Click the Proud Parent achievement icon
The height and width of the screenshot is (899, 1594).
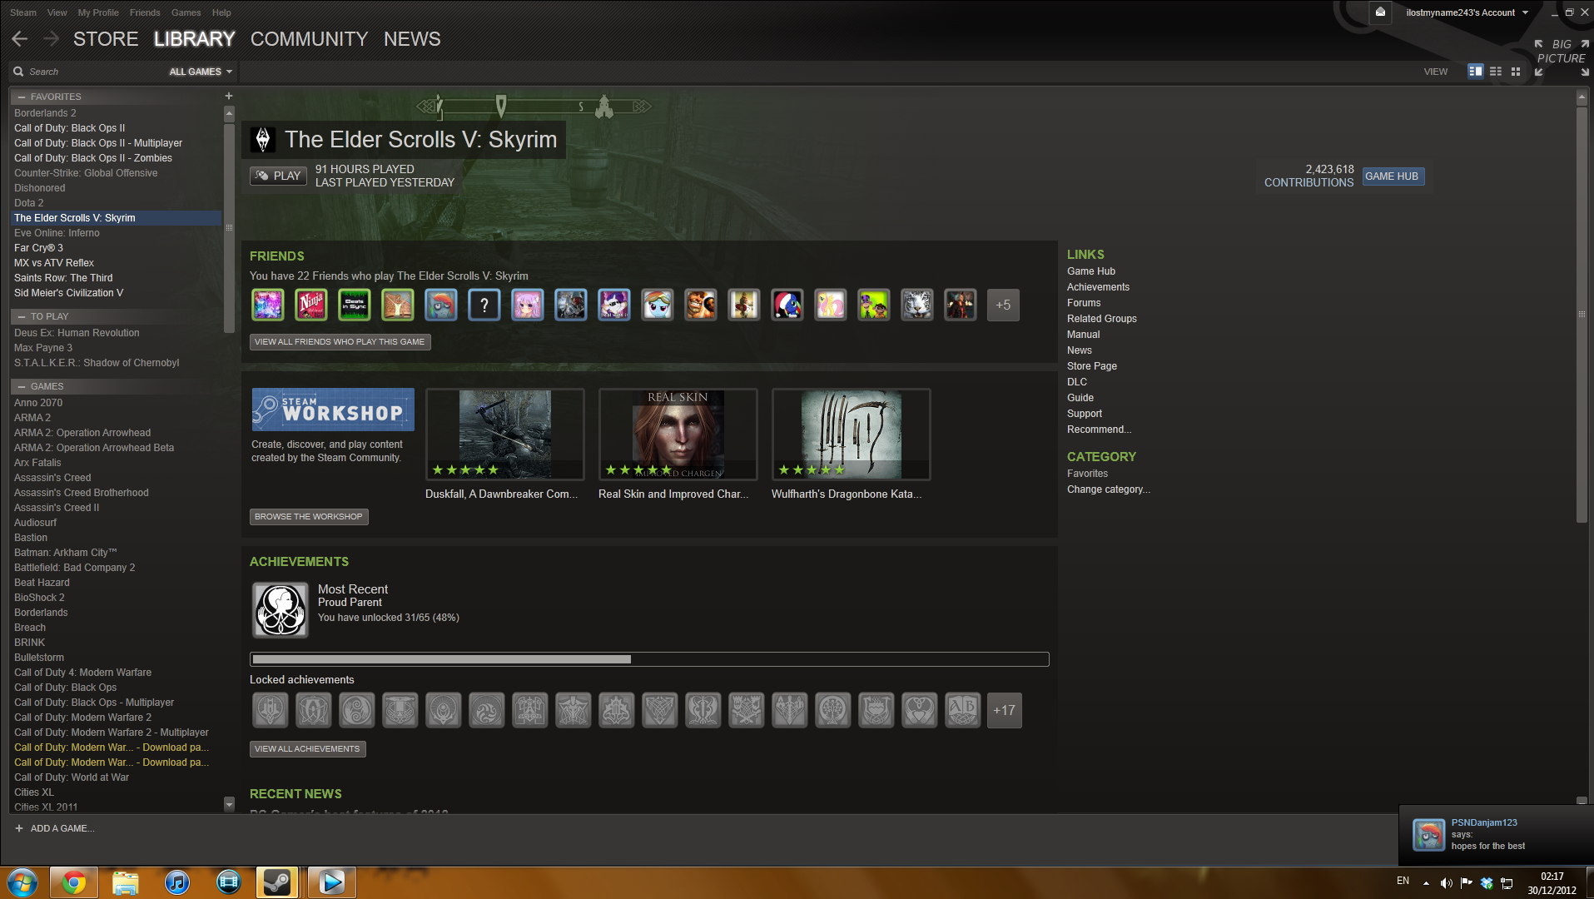tap(281, 610)
